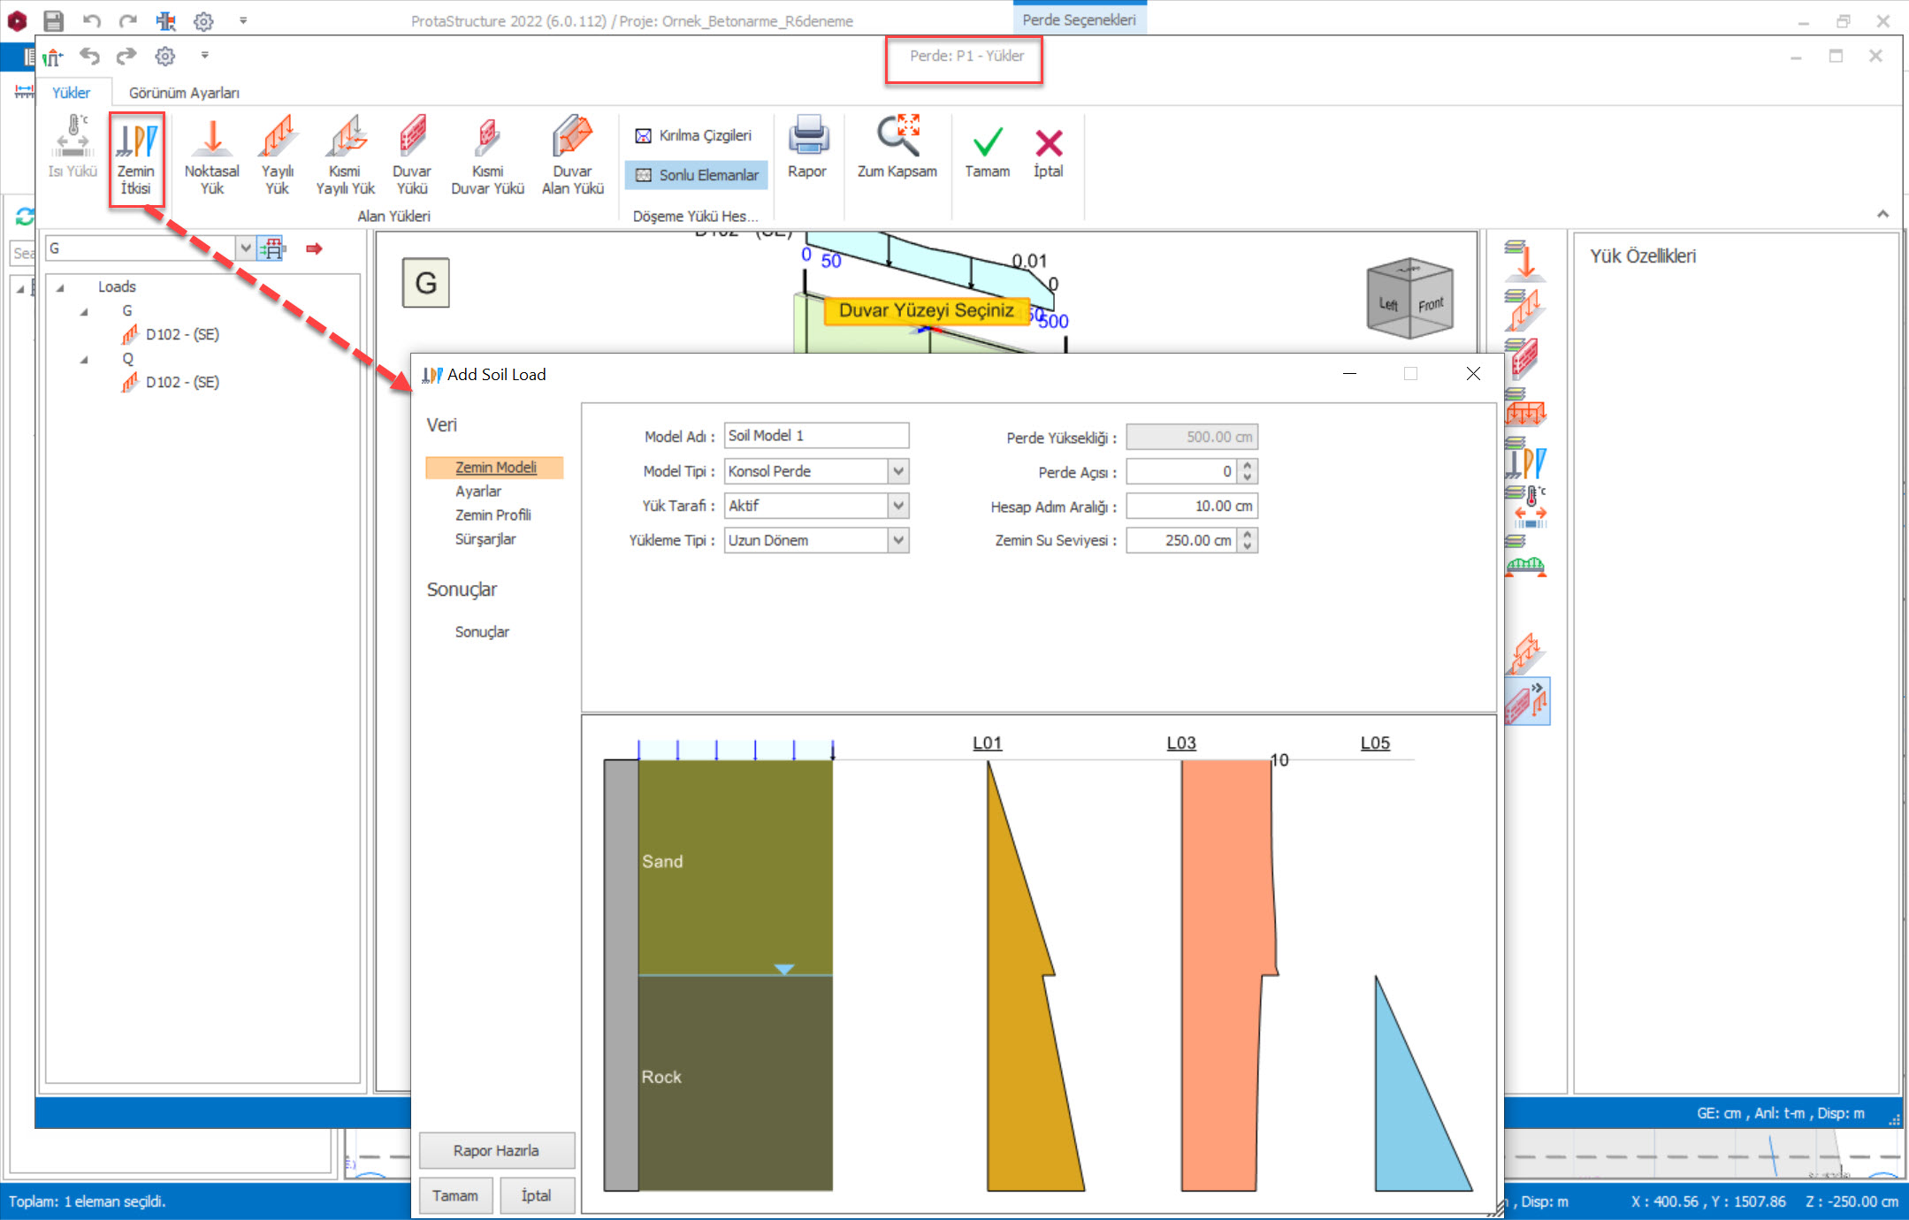Click the ProtaStructure save disk icon
The height and width of the screenshot is (1220, 1909).
pos(54,20)
